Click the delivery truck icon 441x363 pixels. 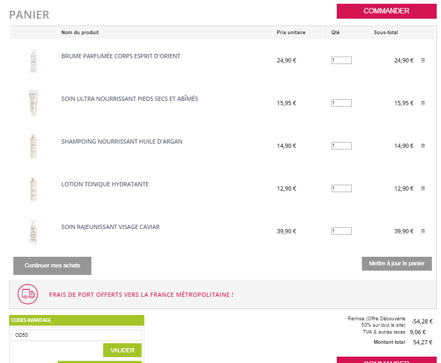[28, 294]
